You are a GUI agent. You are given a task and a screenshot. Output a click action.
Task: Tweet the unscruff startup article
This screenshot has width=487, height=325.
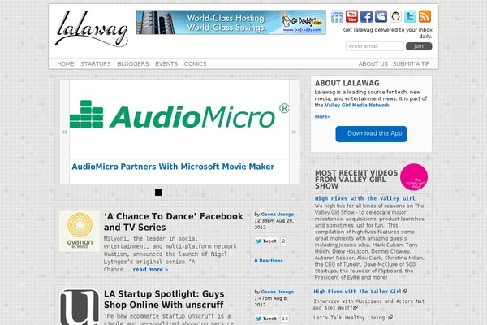(266, 318)
